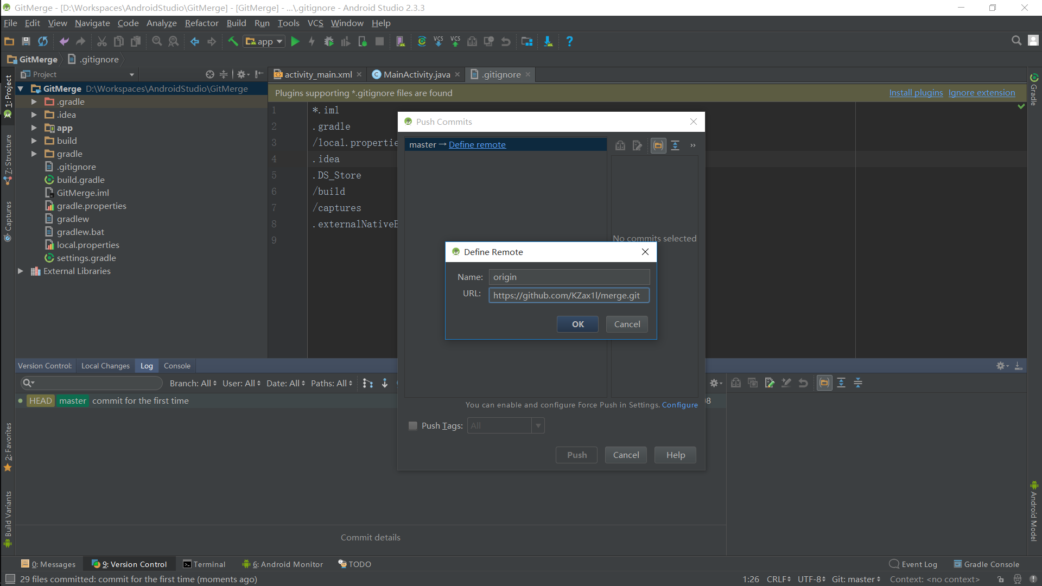Switch to Local Changes tab
1042x586 pixels.
click(105, 366)
